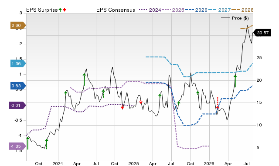Select the 0.63 dark blue value tag
The width and height of the screenshot is (279, 166).
coord(18,86)
